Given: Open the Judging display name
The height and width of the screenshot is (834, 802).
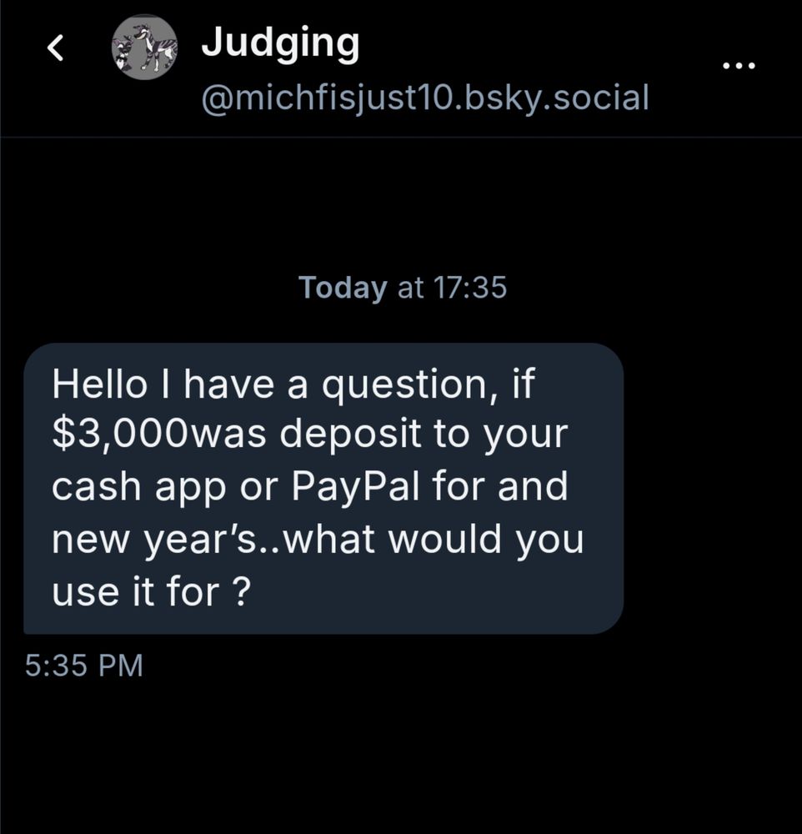Looking at the screenshot, I should pyautogui.click(x=280, y=44).
